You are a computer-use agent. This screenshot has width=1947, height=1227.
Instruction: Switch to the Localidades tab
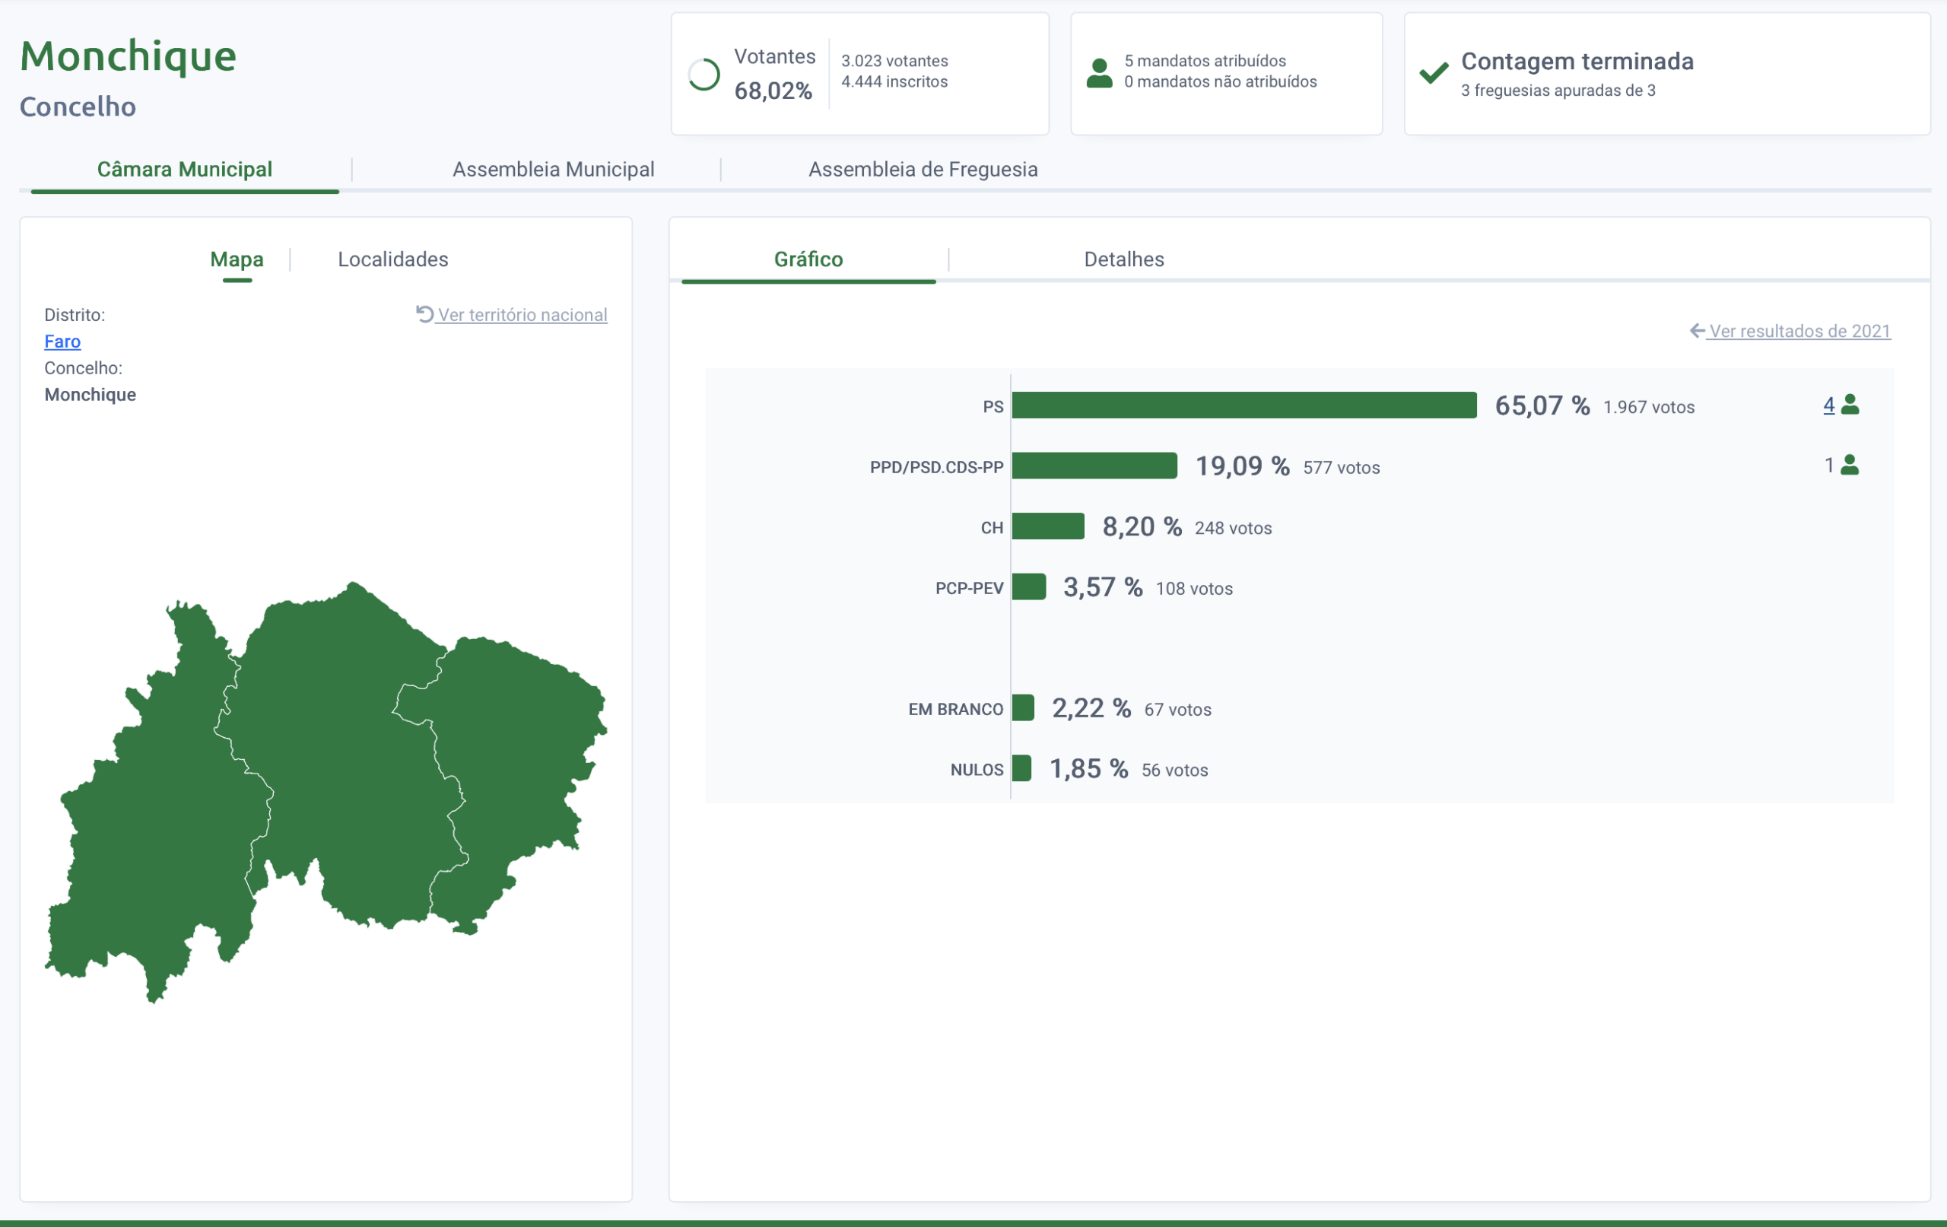(393, 259)
